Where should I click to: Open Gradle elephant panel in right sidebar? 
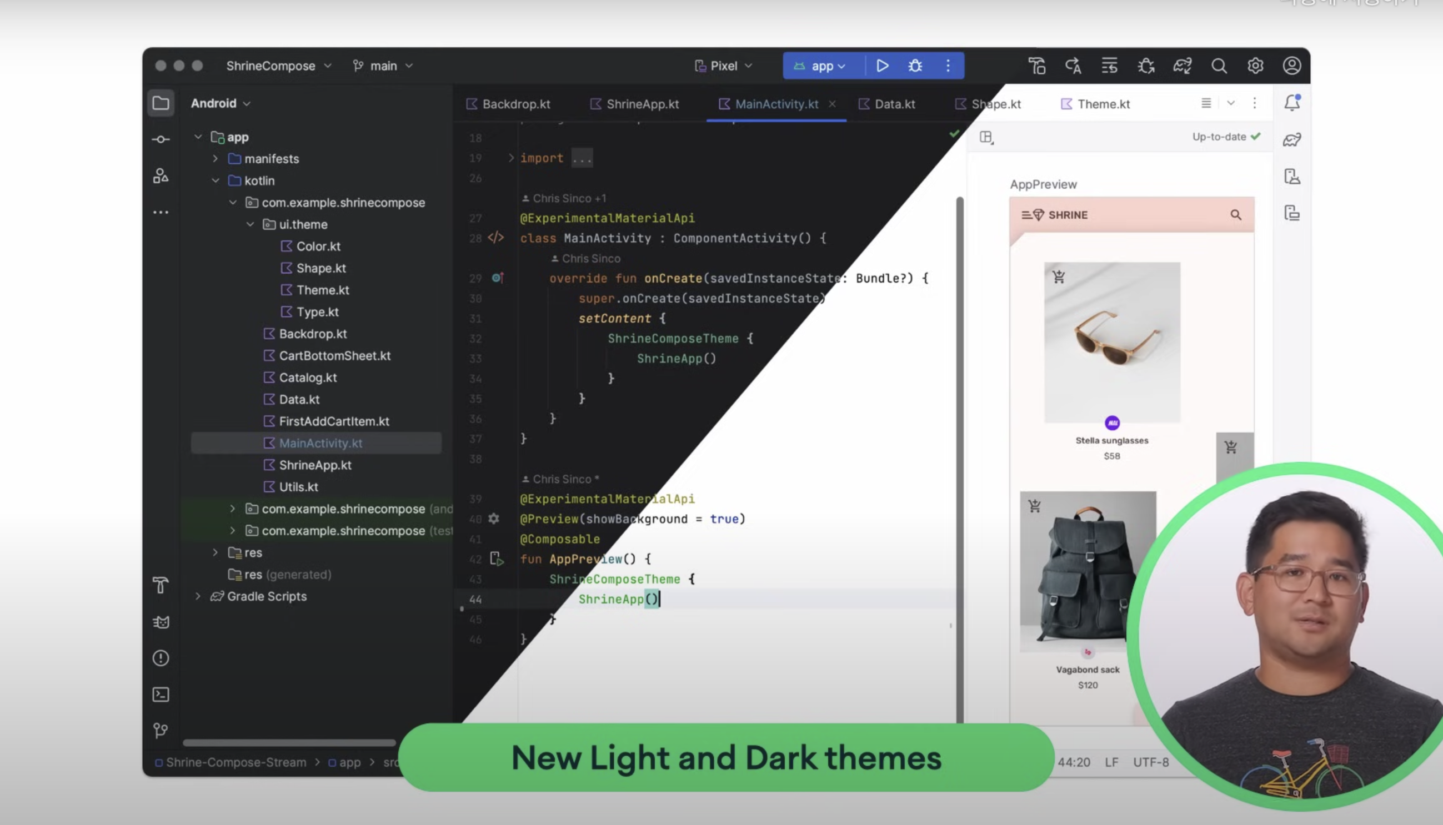pos(1292,139)
